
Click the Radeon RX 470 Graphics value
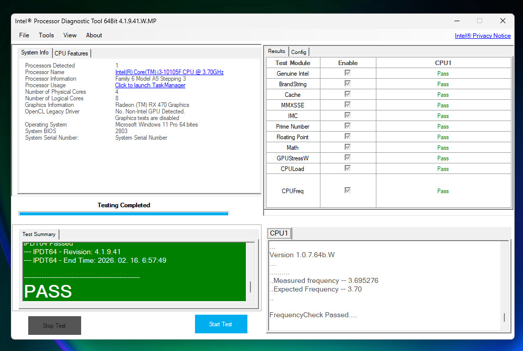(x=152, y=105)
